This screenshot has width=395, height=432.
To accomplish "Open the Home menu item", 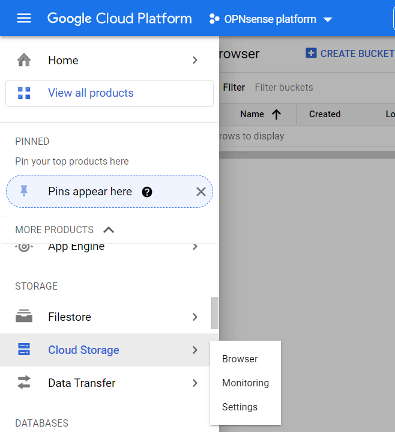I will click(109, 60).
